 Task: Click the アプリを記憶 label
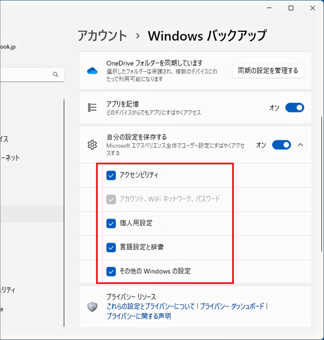pos(123,104)
